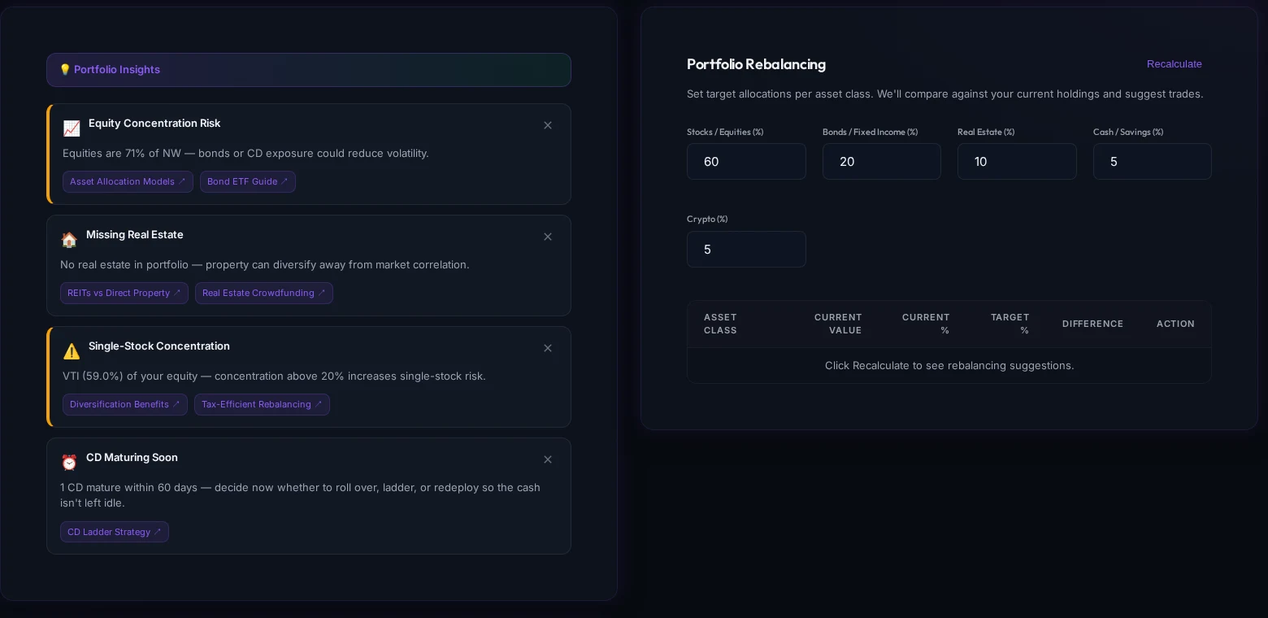Dismiss the Equity Concentration Risk insight
1268x618 pixels.
pyautogui.click(x=548, y=125)
